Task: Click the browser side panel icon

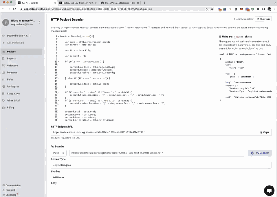Action: [x=264, y=9]
